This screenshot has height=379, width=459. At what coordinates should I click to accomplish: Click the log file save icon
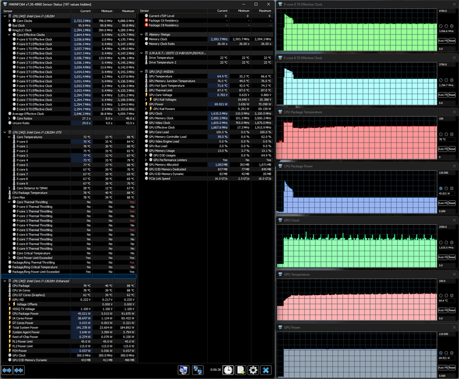[241, 370]
